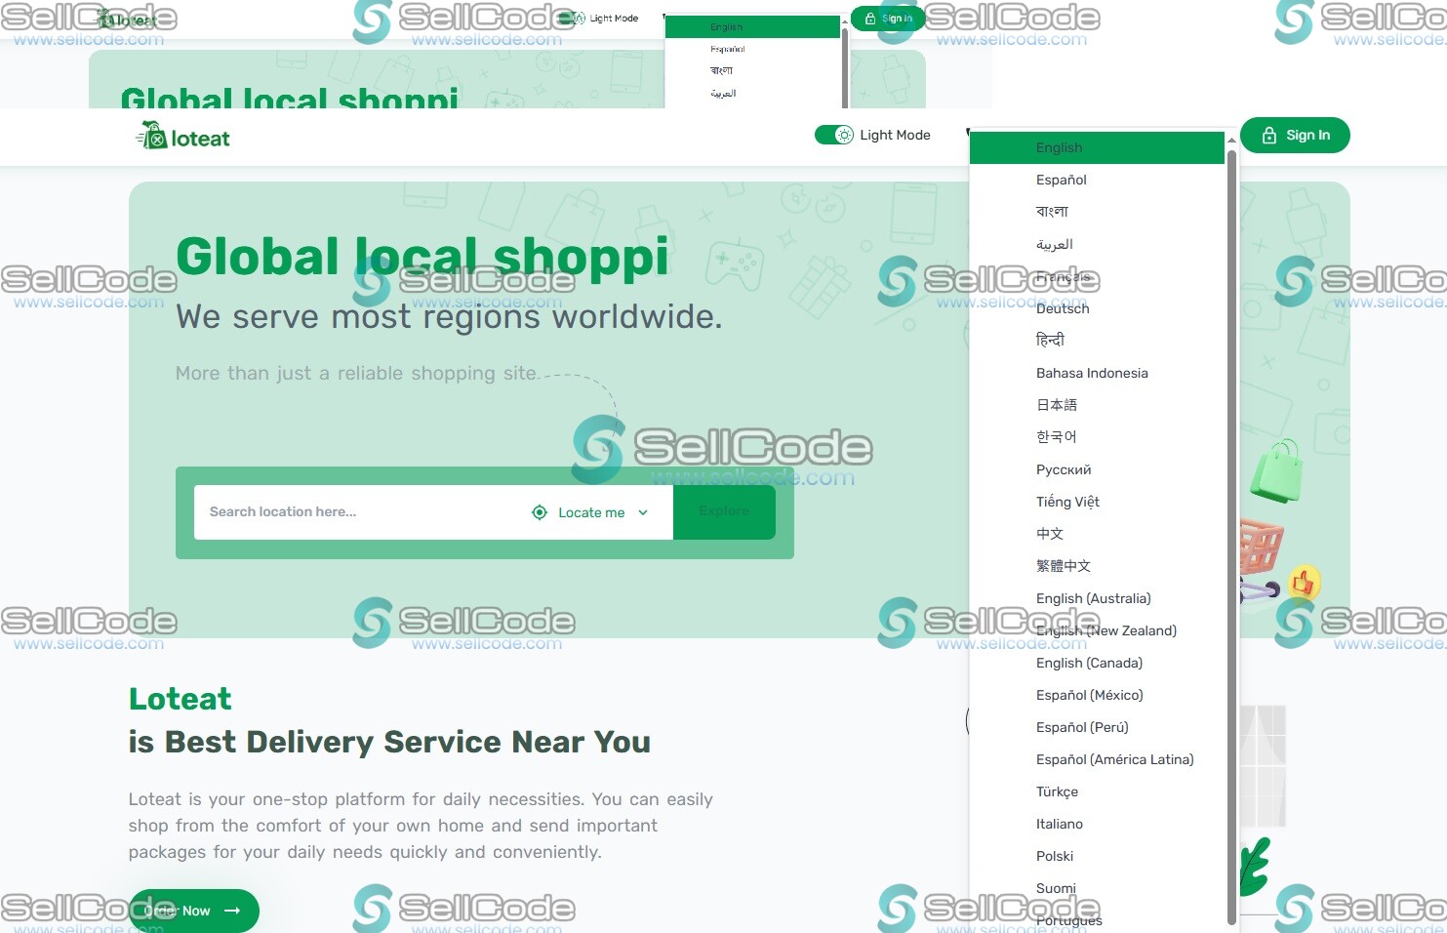Select Español from the language list

(1061, 180)
